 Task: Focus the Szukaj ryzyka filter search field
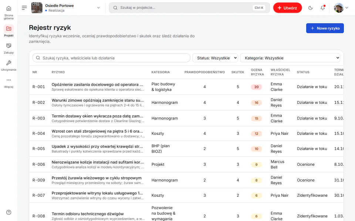111,58
